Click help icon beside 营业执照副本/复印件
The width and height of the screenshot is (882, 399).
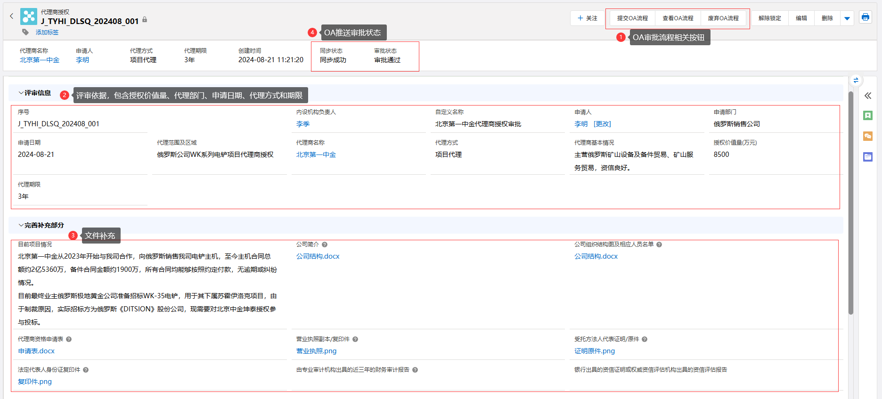point(355,339)
